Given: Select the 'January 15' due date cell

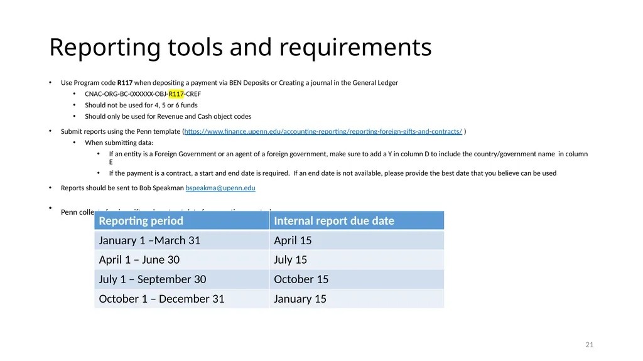Looking at the screenshot, I should (357, 299).
